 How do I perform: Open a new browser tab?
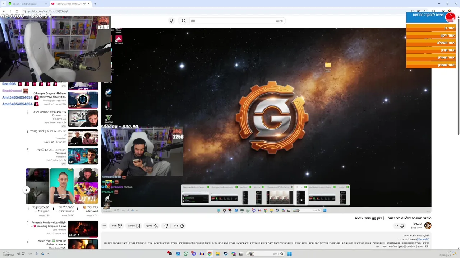(95, 4)
